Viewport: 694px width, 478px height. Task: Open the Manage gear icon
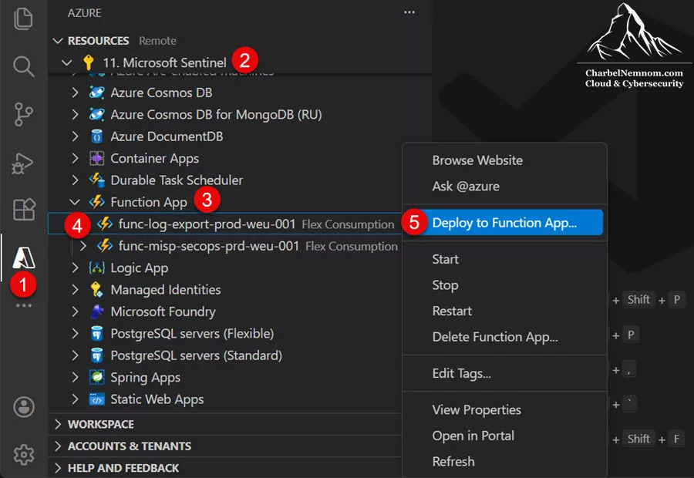click(24, 455)
